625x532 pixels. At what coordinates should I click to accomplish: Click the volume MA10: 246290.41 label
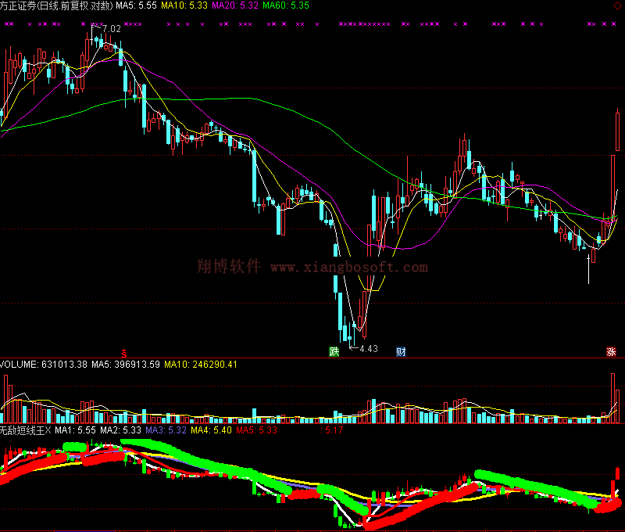pyautogui.click(x=201, y=365)
